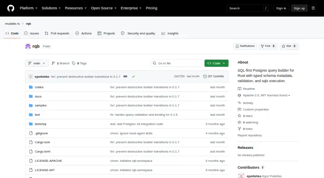Open the Cargo.lock file

point(43,142)
